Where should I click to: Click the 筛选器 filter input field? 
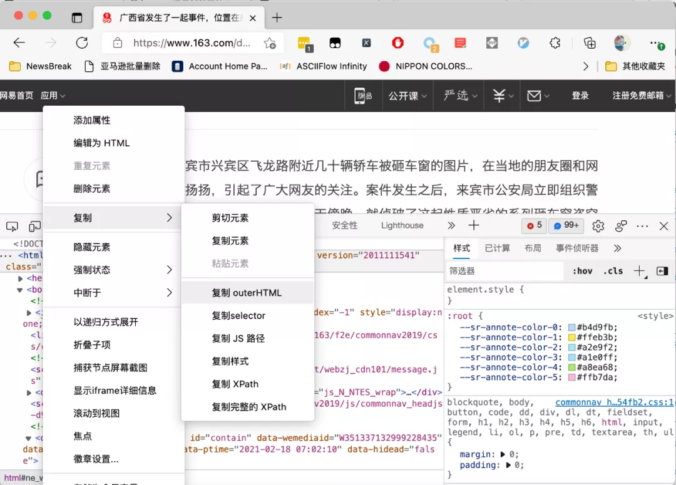coord(504,271)
